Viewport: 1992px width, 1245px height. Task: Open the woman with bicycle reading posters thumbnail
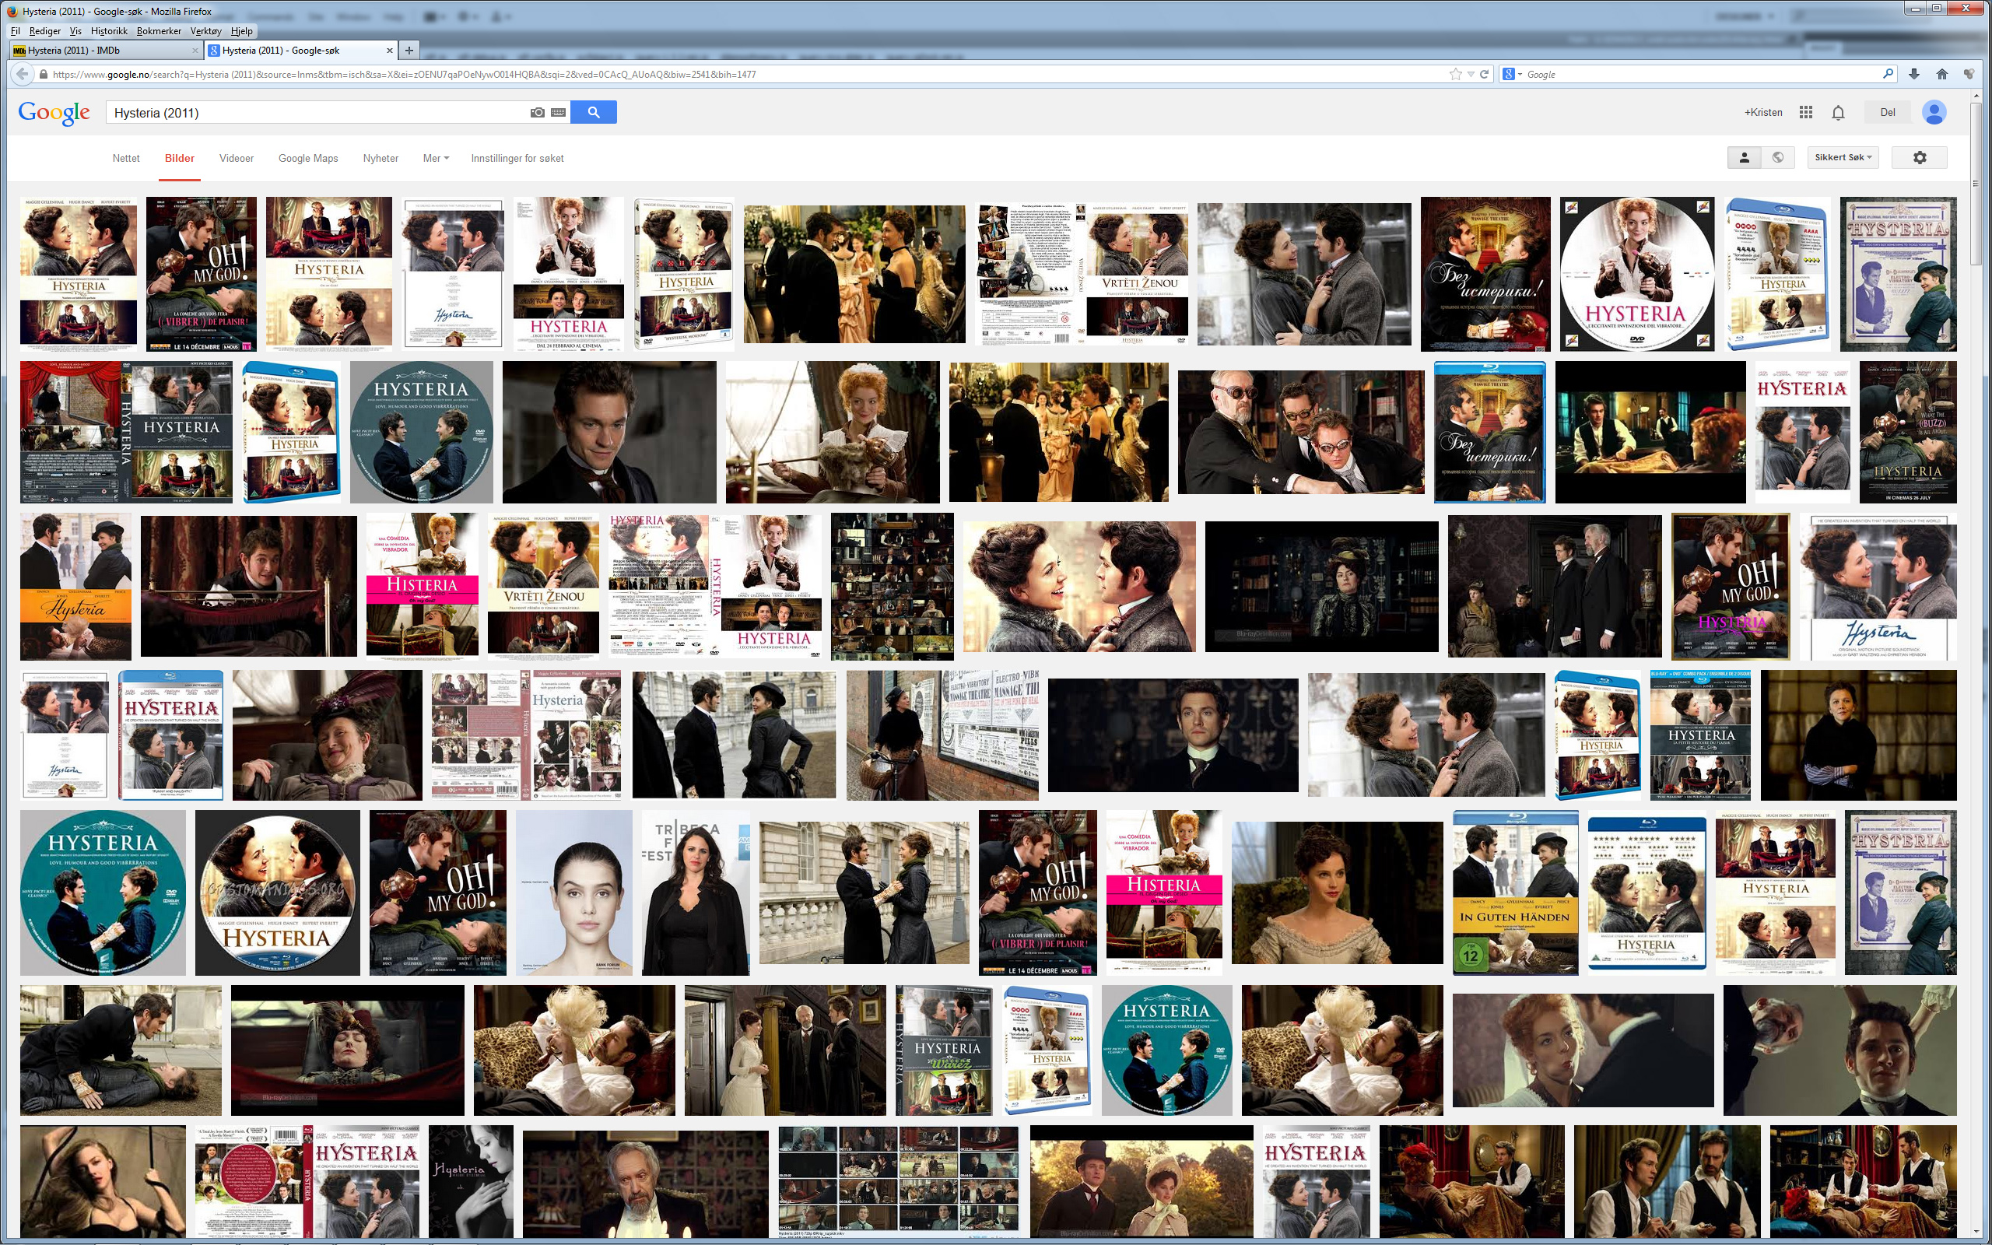pos(942,735)
